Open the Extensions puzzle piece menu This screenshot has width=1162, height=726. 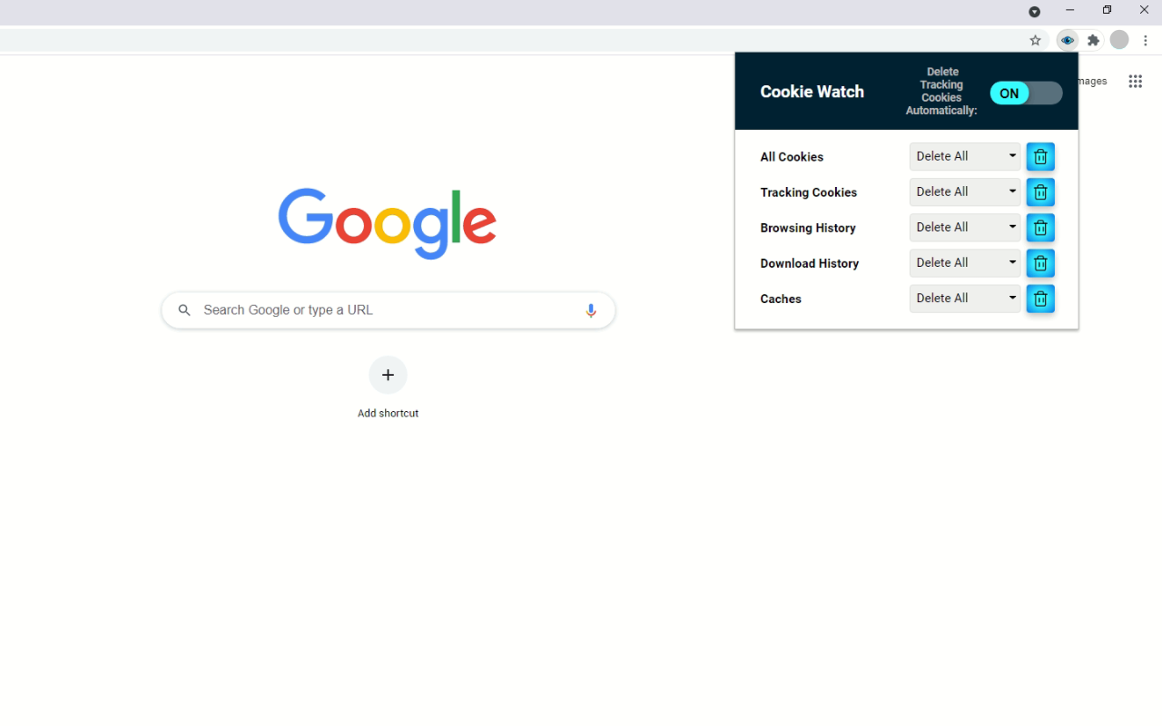[x=1094, y=40]
